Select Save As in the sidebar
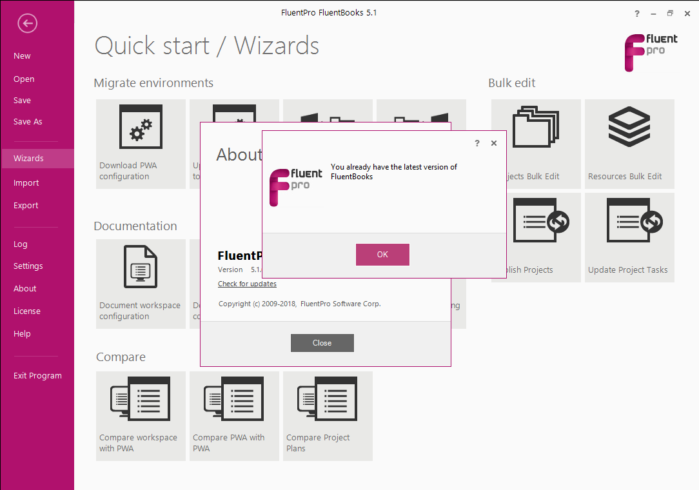The image size is (699, 490). click(28, 122)
